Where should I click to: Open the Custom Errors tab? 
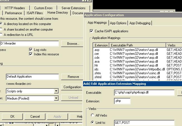(43, 8)
